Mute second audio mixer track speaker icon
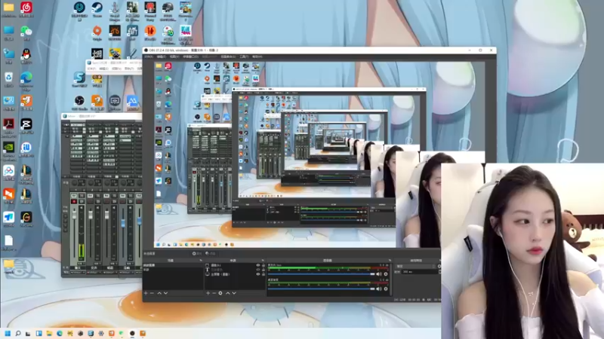 [x=379, y=289]
